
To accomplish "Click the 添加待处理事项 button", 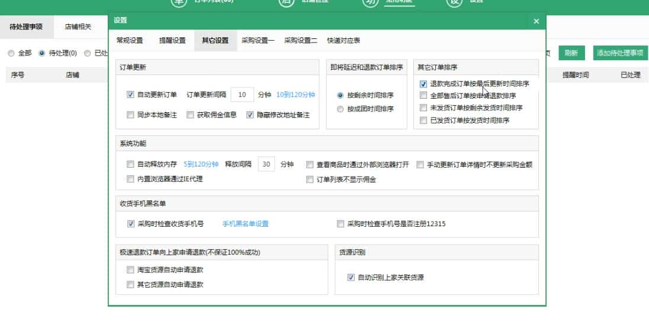I will (x=620, y=53).
